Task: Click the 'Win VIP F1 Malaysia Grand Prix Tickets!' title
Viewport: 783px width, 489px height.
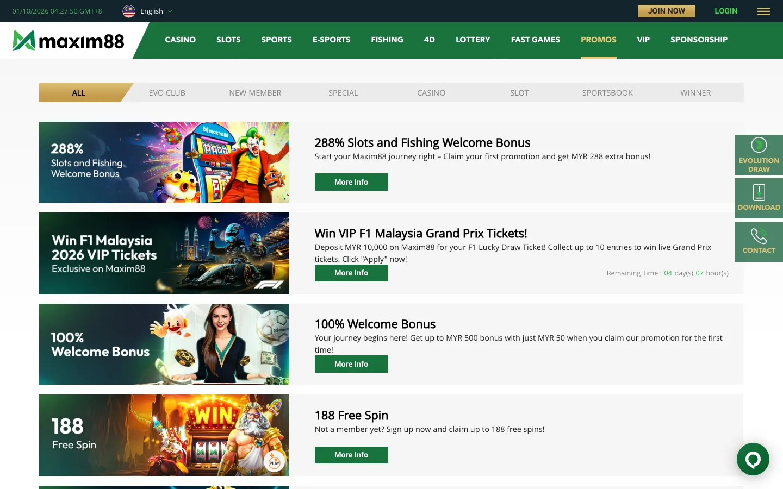Action: 421,233
